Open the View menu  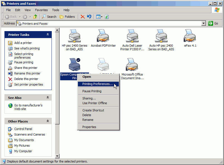28,10
